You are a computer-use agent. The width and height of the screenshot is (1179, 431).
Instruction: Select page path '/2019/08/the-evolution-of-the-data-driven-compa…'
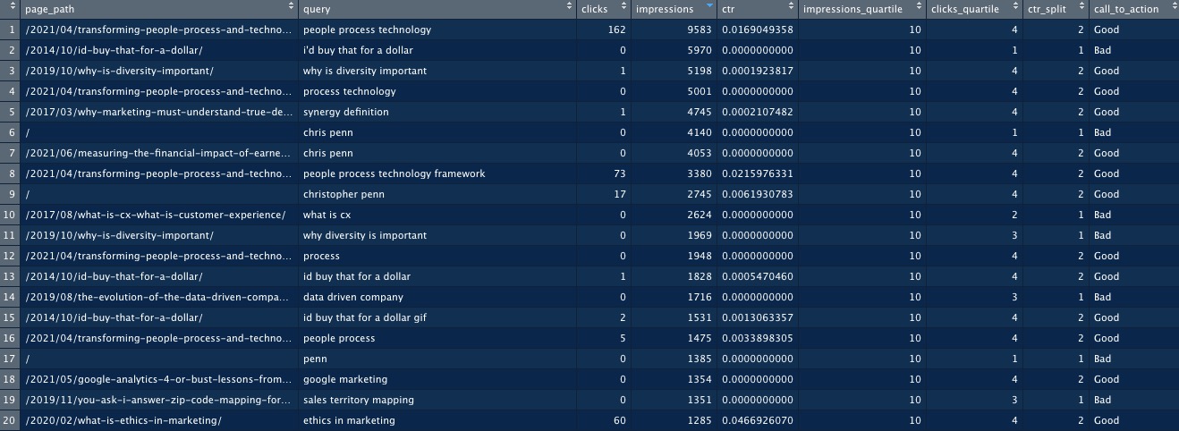pyautogui.click(x=159, y=297)
